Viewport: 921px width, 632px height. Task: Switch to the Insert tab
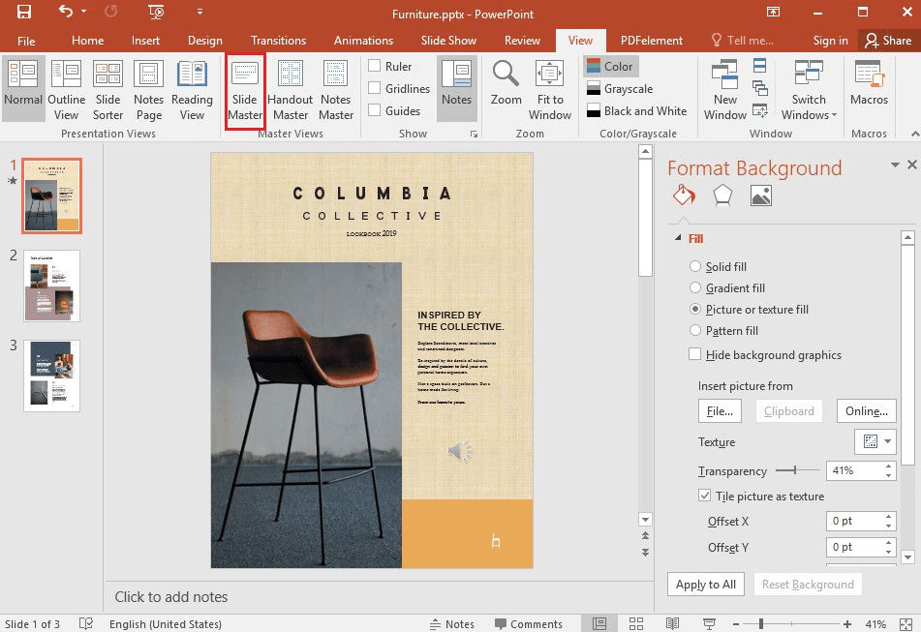(146, 41)
